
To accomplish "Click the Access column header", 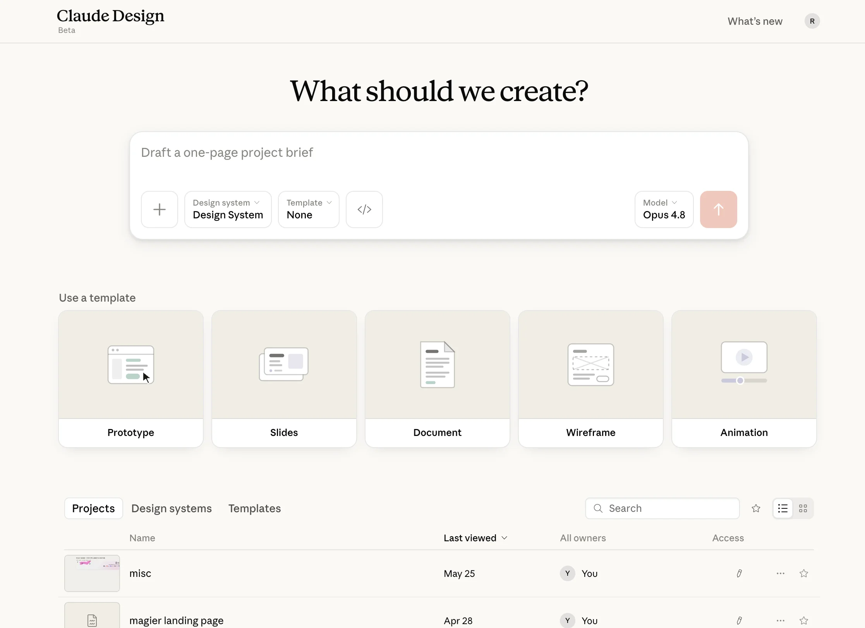I will pos(728,538).
